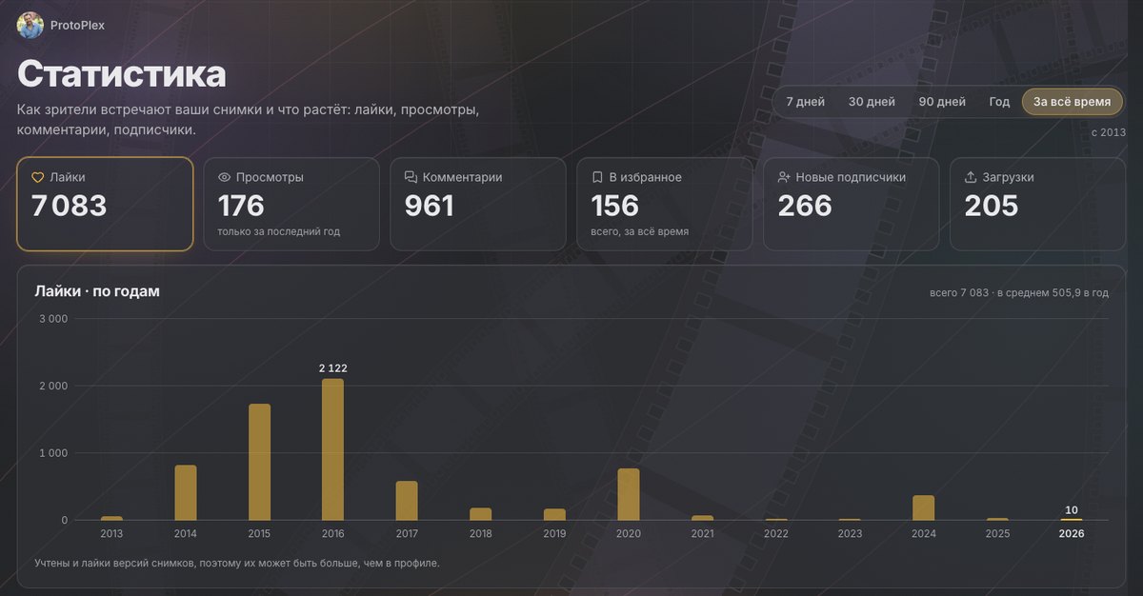This screenshot has height=596, width=1143.
Task: Select the 2015 bar in the chart
Action: coord(260,463)
